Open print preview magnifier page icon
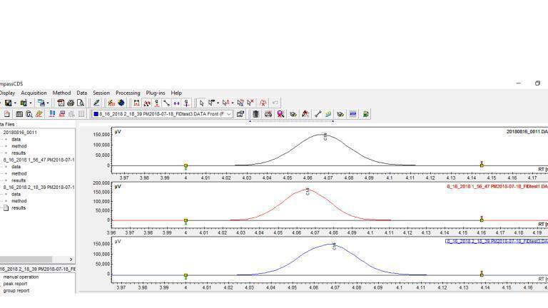 [81, 103]
